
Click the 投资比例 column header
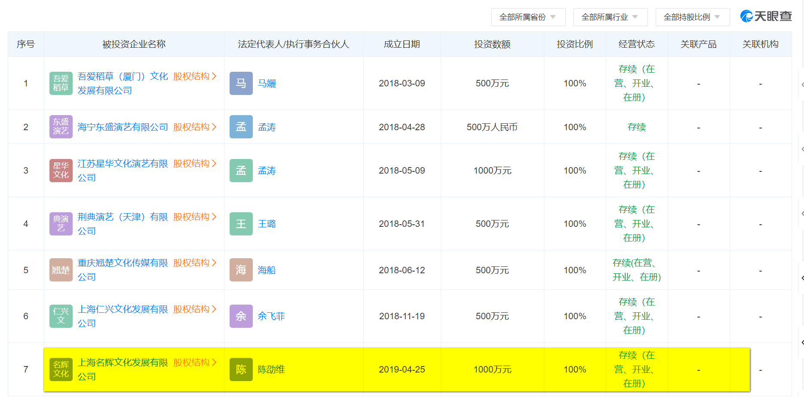click(x=575, y=44)
